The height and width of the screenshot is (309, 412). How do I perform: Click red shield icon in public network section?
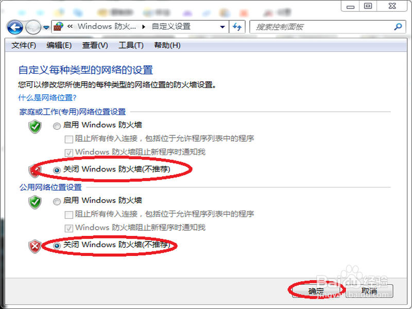click(x=35, y=247)
